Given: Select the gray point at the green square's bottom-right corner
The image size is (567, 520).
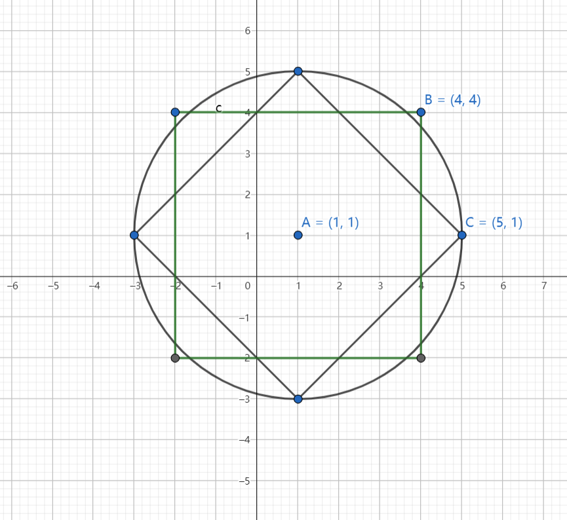Looking at the screenshot, I should point(421,358).
